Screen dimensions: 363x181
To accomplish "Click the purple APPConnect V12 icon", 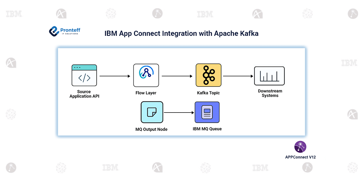I will click(x=300, y=147).
